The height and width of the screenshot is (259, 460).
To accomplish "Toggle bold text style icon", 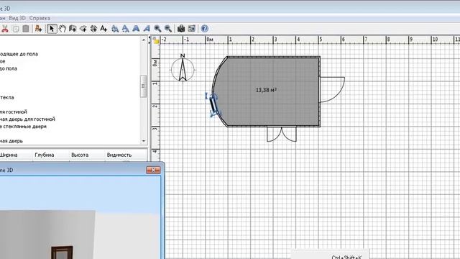I will click(x=136, y=29).
